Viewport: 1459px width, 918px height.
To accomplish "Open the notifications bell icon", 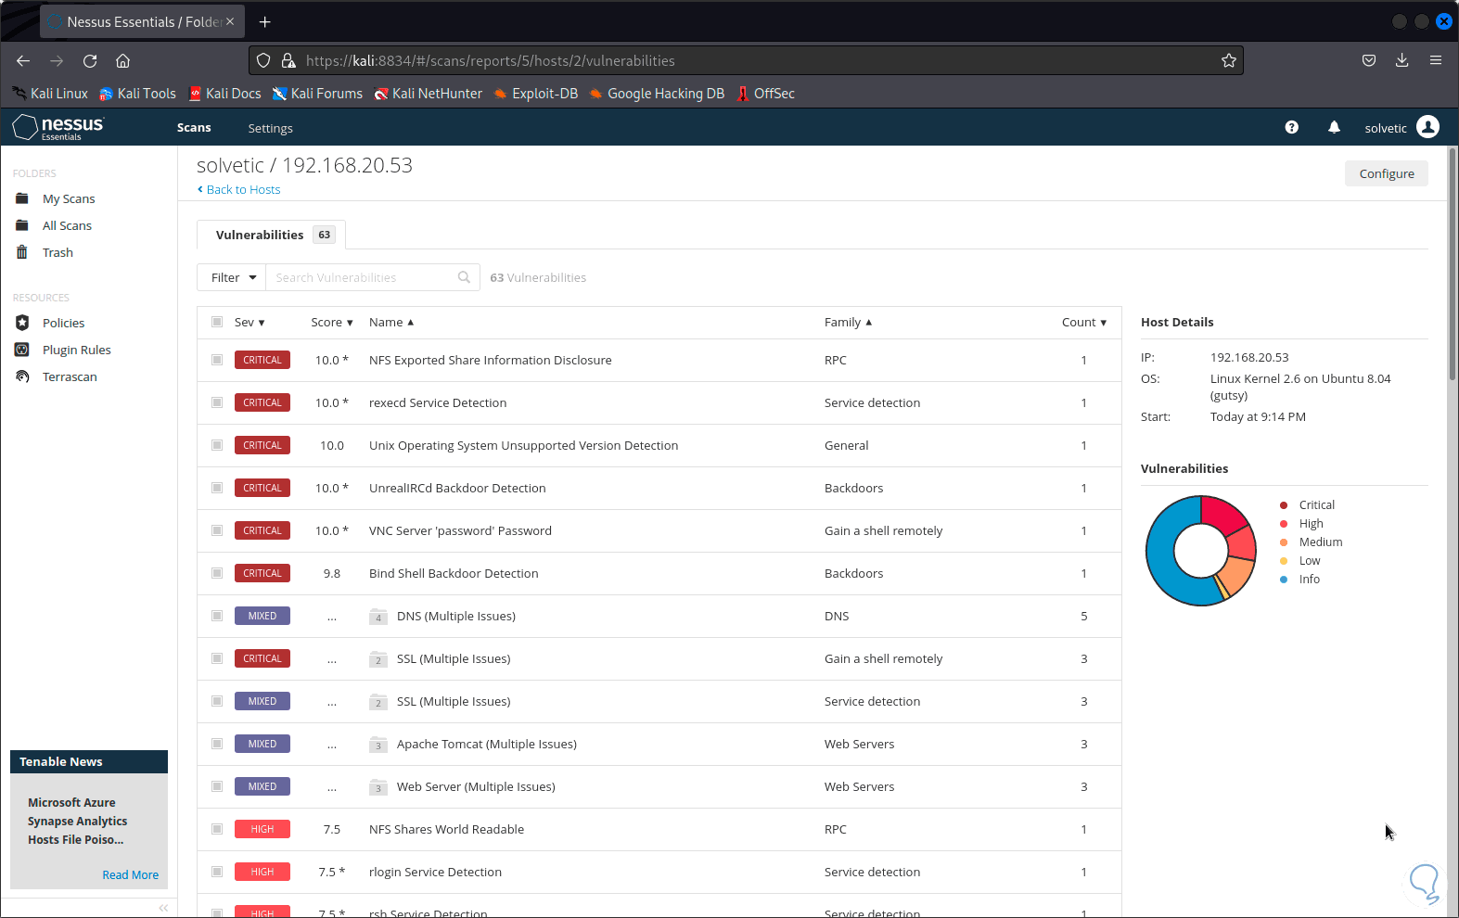I will [1334, 127].
